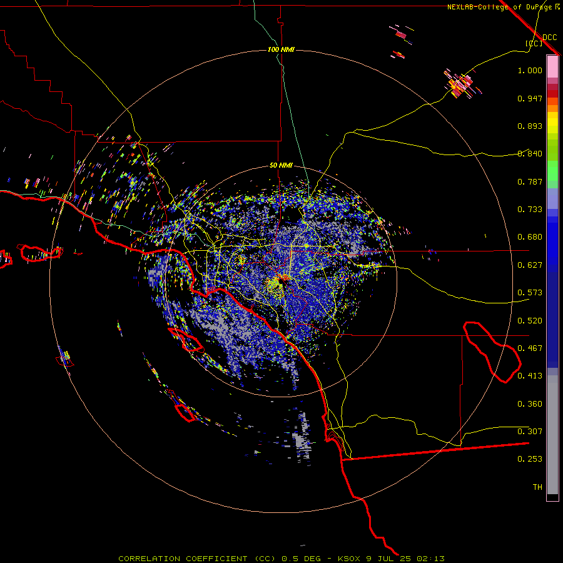Click the 0.467 scale value
The height and width of the screenshot is (563, 563).
(x=530, y=348)
